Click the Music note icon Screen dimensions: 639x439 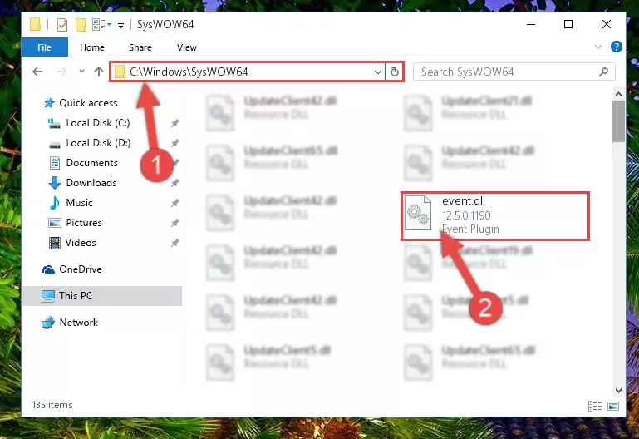coord(55,203)
